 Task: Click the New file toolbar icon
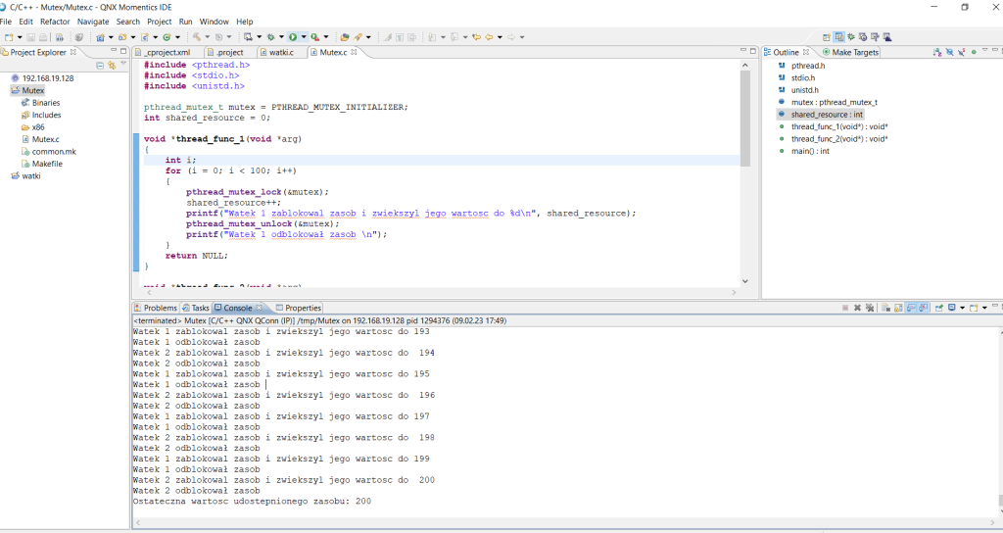tap(8, 37)
